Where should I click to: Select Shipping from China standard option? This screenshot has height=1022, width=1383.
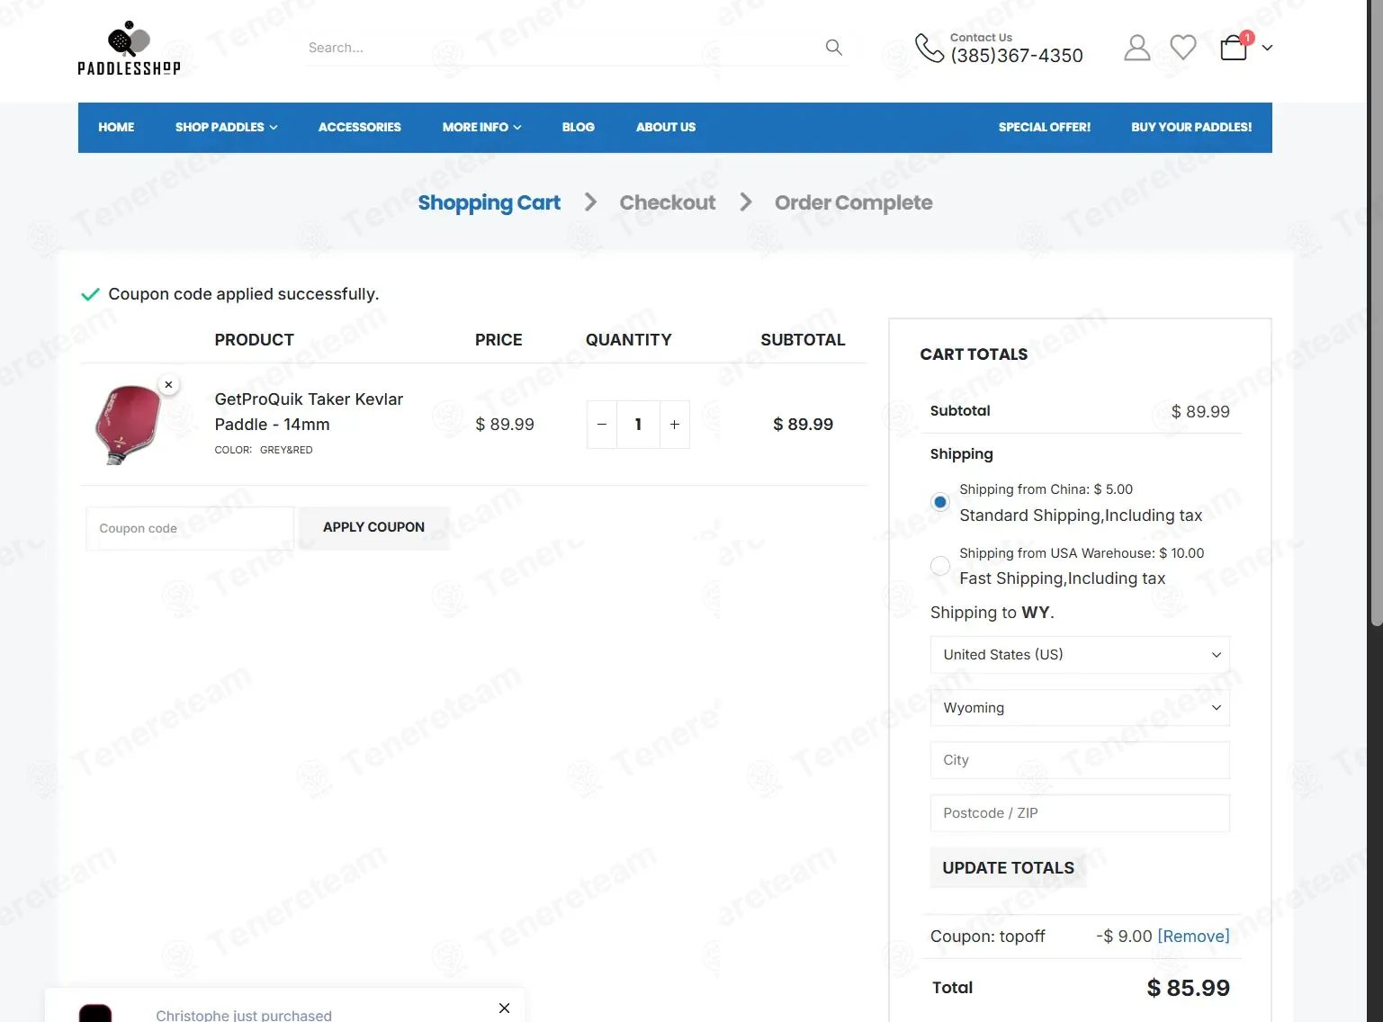pyautogui.click(x=940, y=502)
